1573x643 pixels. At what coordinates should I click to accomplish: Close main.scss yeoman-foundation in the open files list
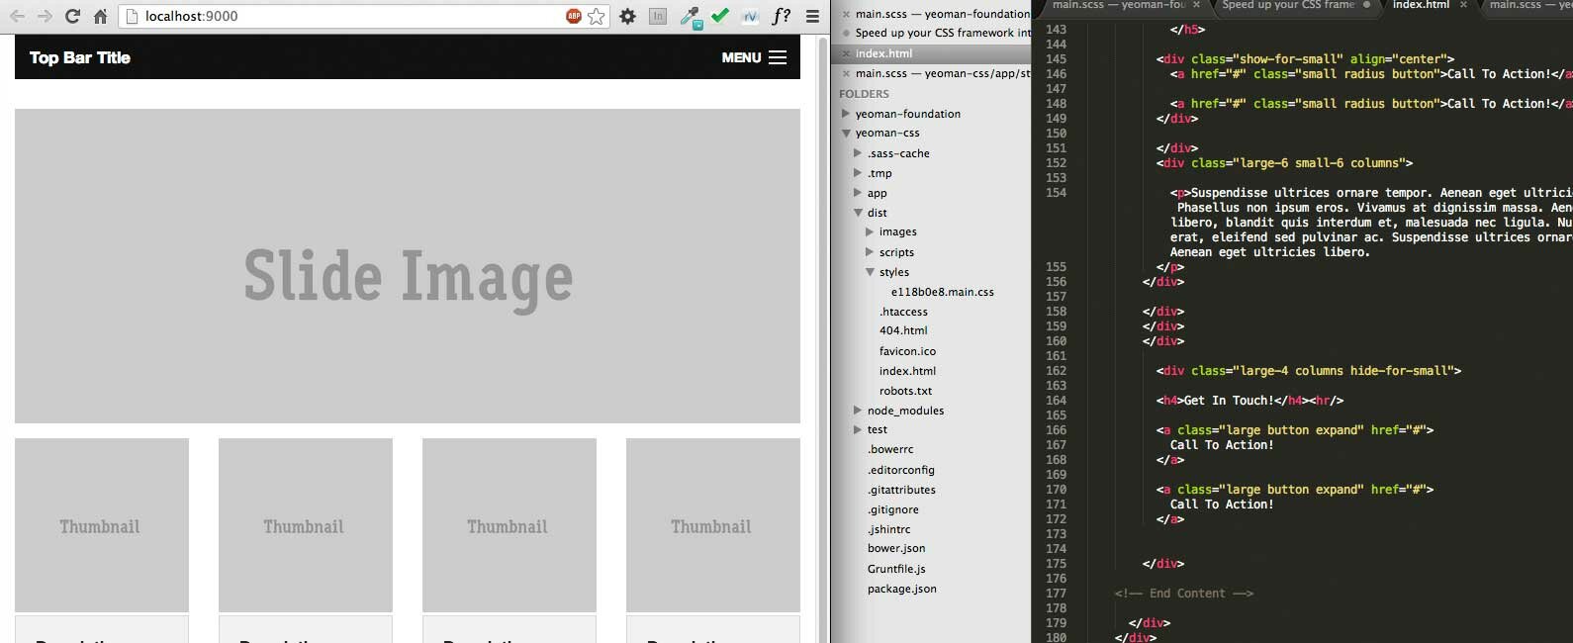846,14
